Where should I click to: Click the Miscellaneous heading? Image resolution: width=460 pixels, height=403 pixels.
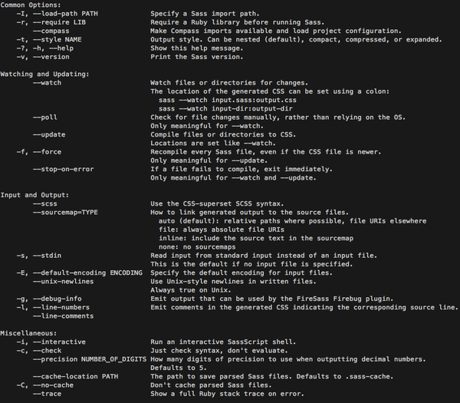(x=28, y=333)
